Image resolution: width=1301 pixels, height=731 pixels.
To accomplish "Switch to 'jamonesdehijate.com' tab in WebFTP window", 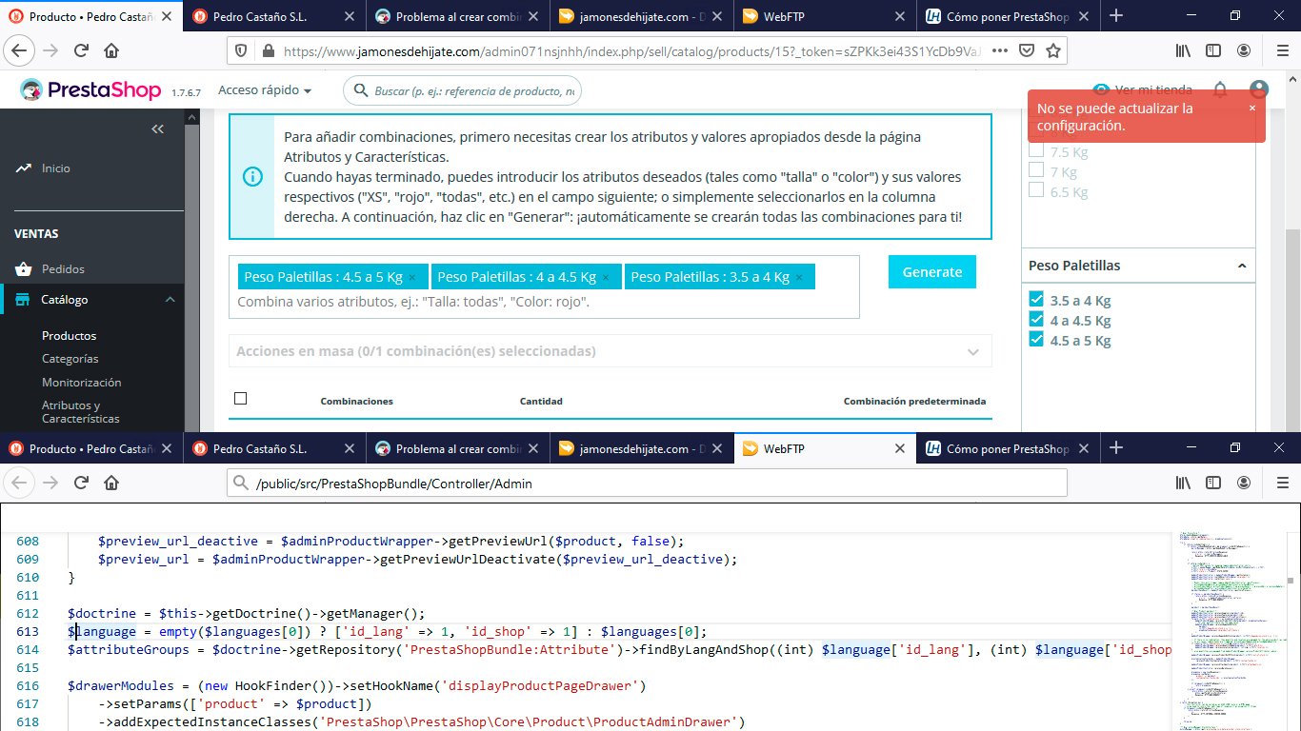I will pos(642,448).
